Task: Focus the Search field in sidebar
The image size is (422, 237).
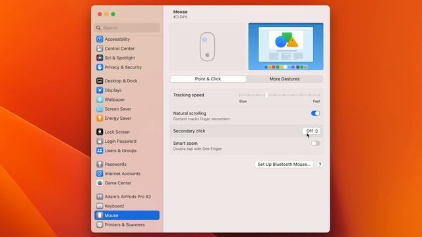Action: click(x=127, y=28)
